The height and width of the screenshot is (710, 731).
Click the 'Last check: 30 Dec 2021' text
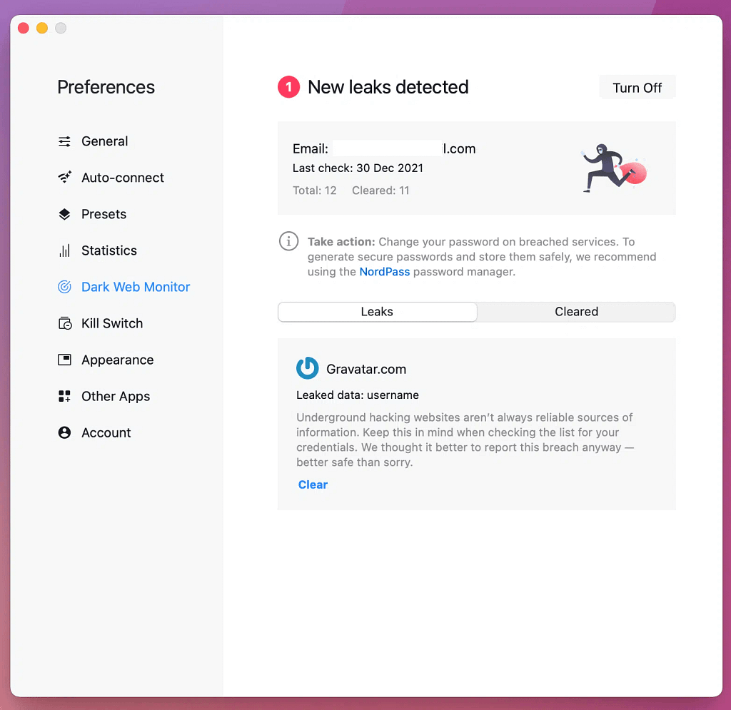click(358, 168)
